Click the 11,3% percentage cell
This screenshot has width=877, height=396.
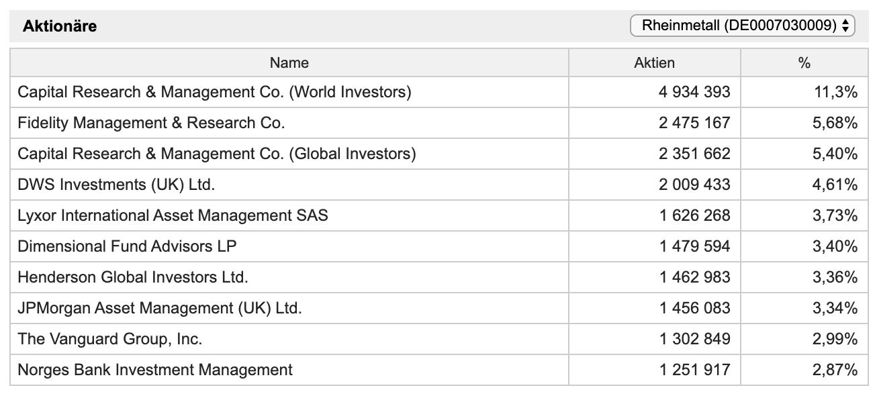[835, 92]
